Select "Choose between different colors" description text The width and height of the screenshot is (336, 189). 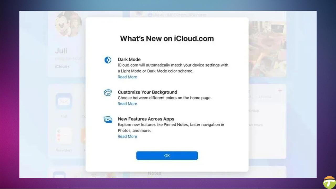coord(165,98)
